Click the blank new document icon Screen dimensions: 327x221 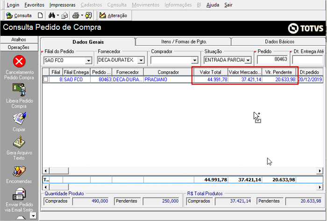(x=40, y=15)
